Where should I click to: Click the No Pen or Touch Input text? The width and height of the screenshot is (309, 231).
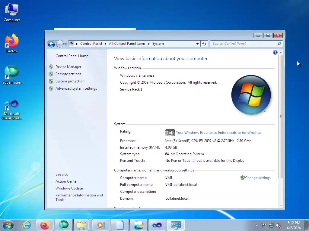(205, 161)
